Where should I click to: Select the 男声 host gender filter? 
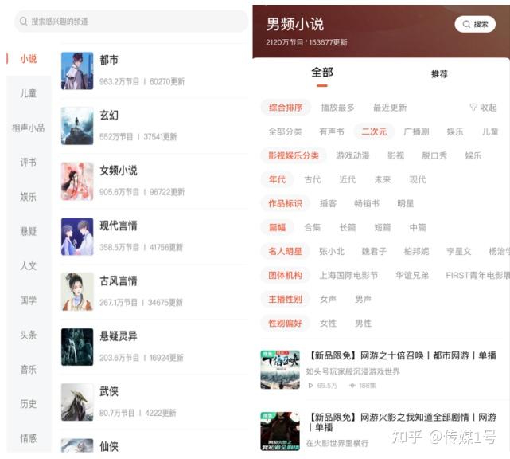(363, 300)
